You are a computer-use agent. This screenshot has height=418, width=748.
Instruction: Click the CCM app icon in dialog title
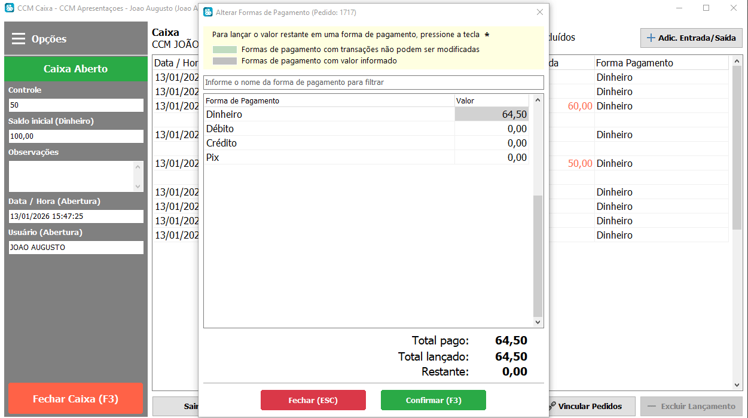pos(207,12)
